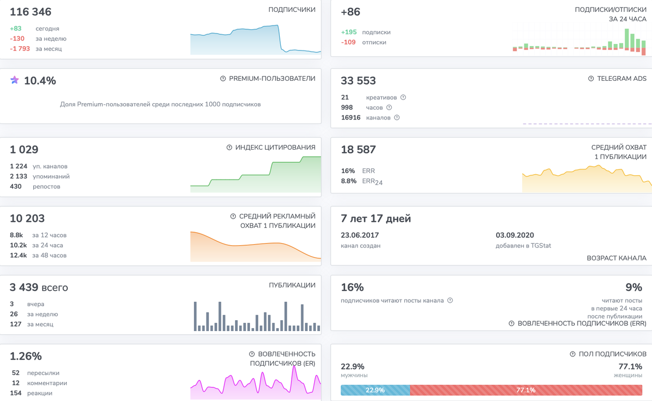Click the 8.8% ERR24 row
Screen dimensions: 652x401
pyautogui.click(x=361, y=181)
